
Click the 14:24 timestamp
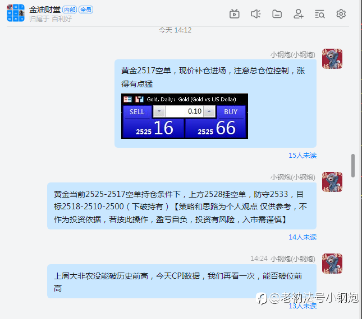259,259
